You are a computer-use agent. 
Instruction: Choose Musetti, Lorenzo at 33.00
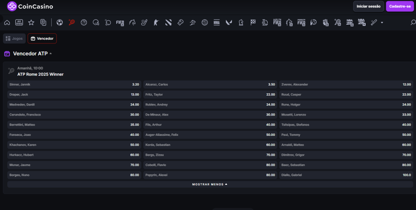click(x=346, y=115)
